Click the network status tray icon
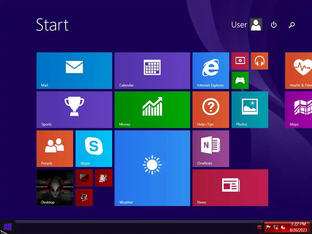 click(275, 227)
